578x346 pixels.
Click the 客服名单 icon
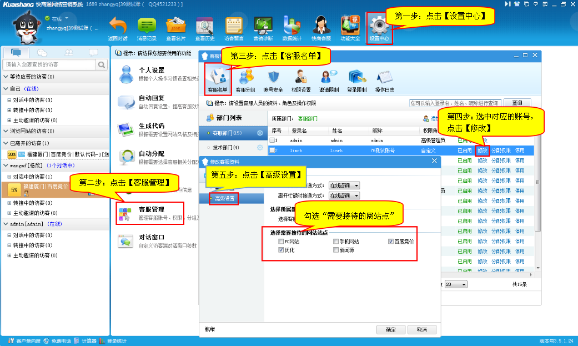pyautogui.click(x=217, y=78)
